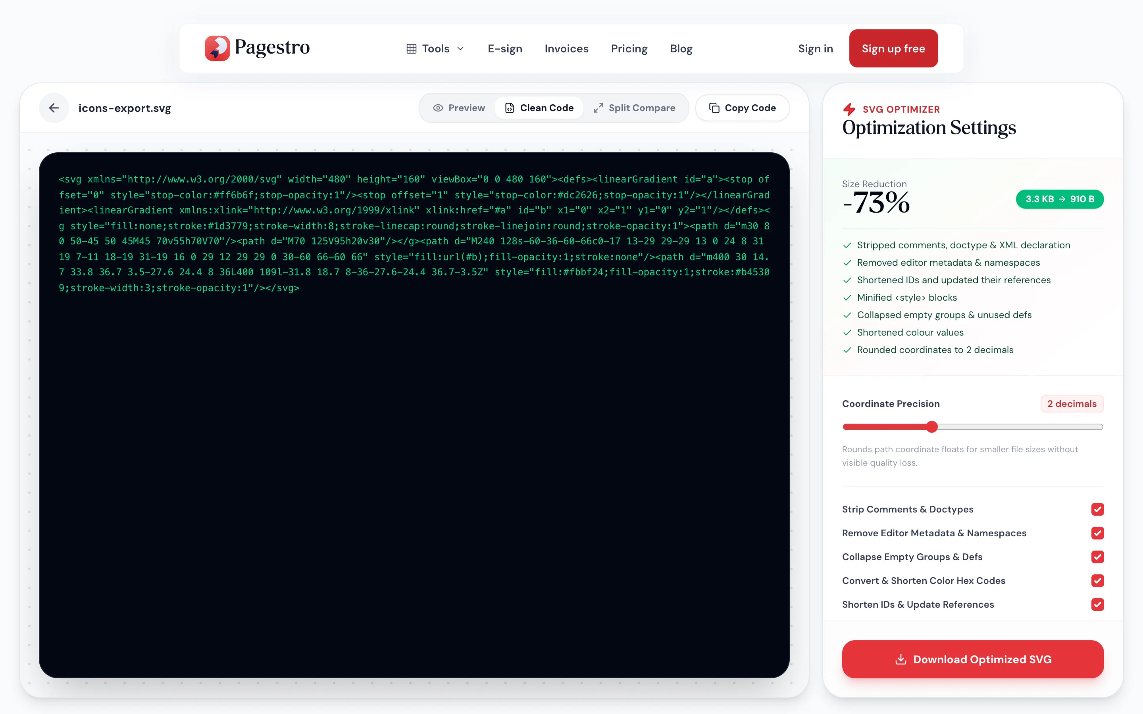This screenshot has width=1143, height=714.
Task: Click the Optimization Settings heading
Action: tap(929, 128)
